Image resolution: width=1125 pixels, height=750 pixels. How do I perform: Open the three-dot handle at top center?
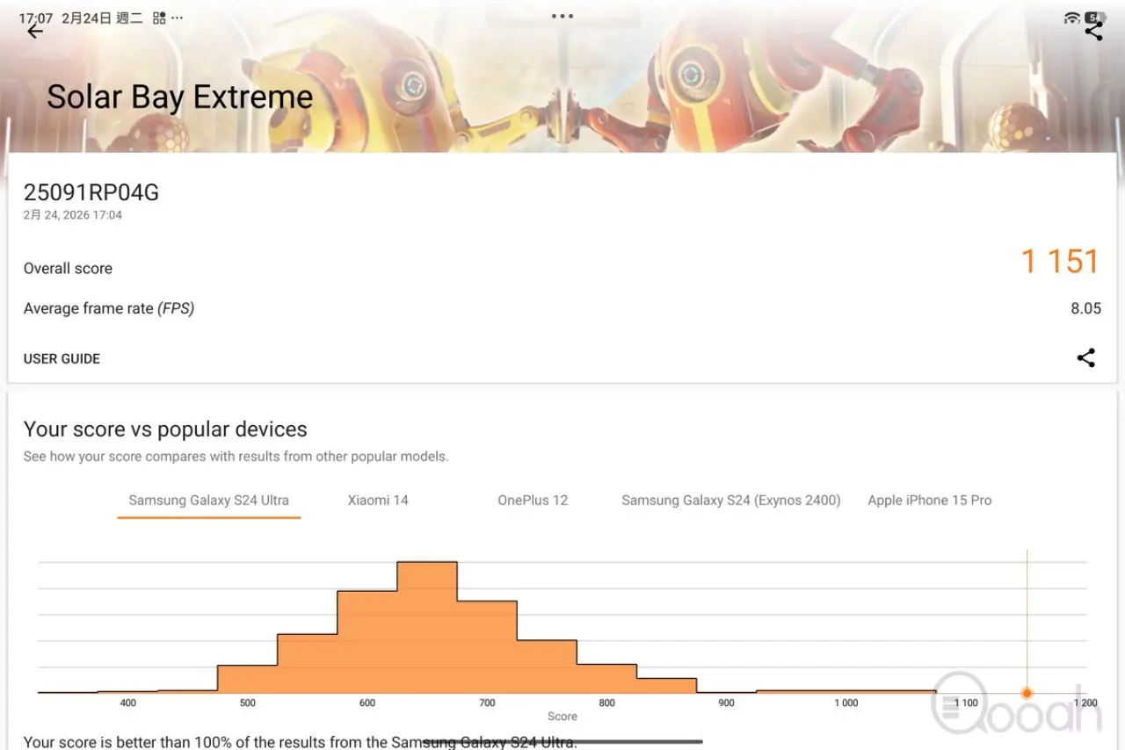pos(562,16)
